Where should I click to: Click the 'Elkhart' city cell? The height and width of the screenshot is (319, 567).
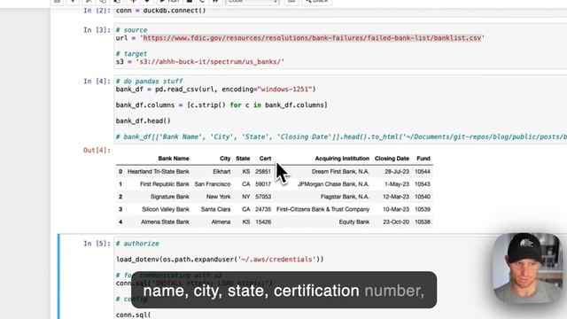pyautogui.click(x=221, y=171)
